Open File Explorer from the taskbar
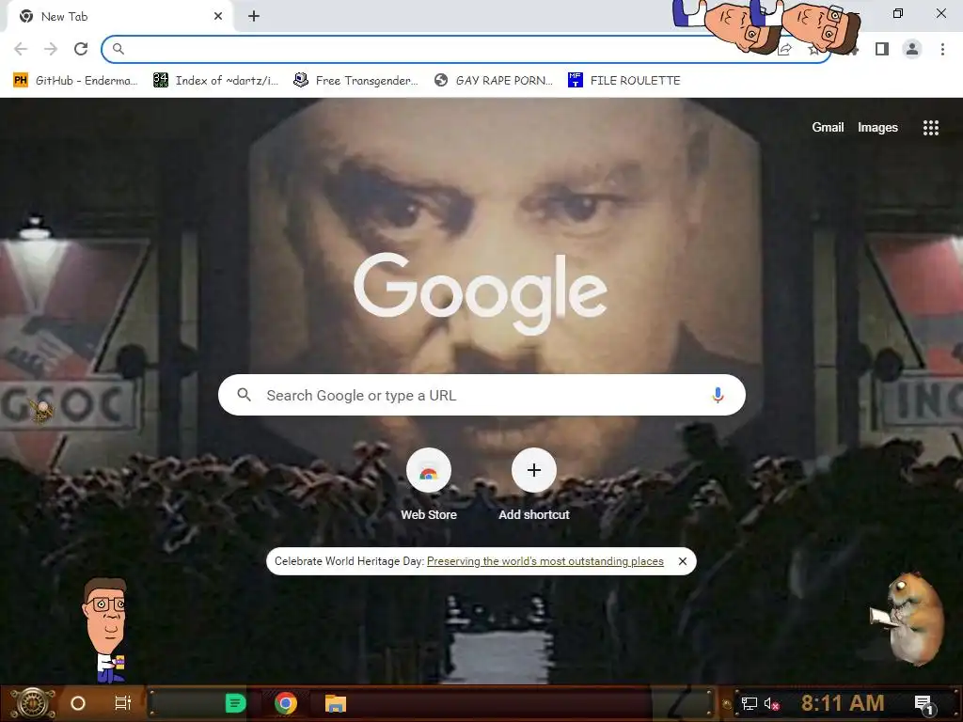 point(336,703)
